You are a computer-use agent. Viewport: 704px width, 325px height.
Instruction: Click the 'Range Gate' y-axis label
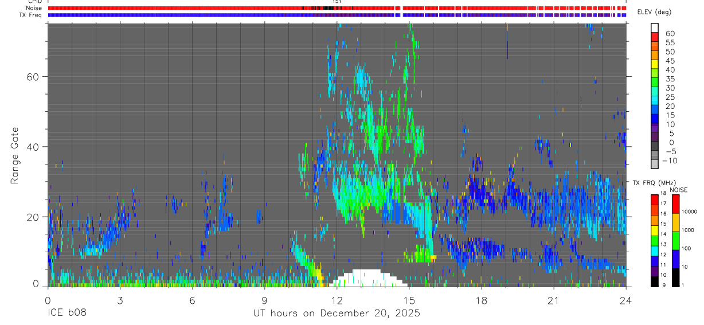(x=15, y=156)
